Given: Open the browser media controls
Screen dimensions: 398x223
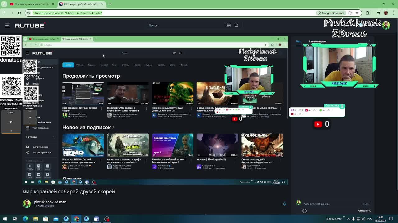Looking at the screenshot, I should 378,13.
